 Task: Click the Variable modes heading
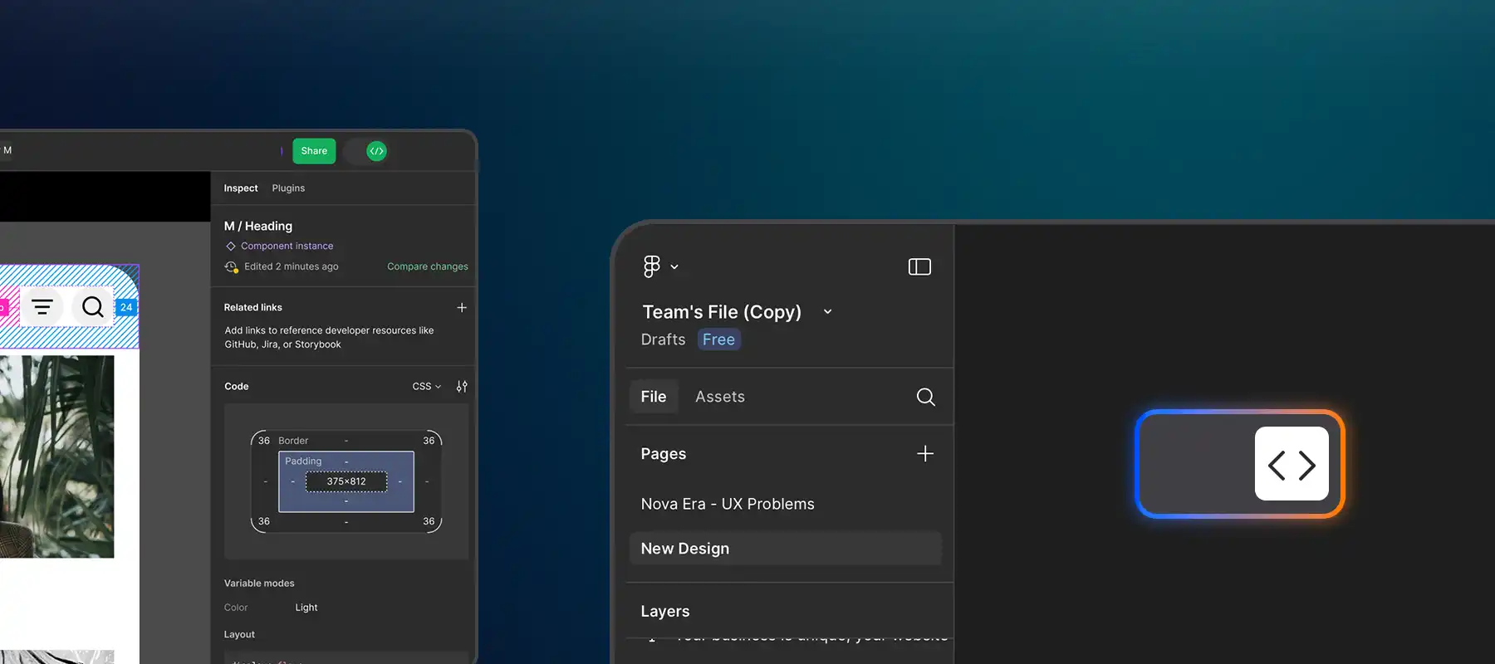pos(259,583)
